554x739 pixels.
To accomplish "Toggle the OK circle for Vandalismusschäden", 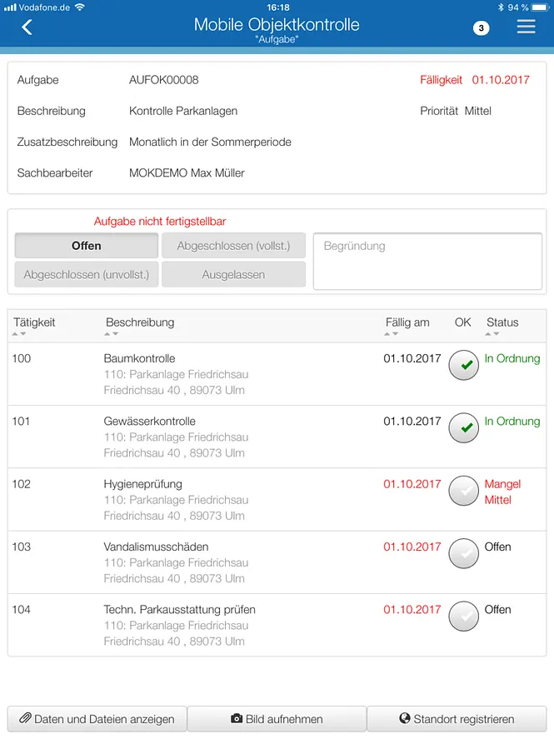I will coord(463,553).
